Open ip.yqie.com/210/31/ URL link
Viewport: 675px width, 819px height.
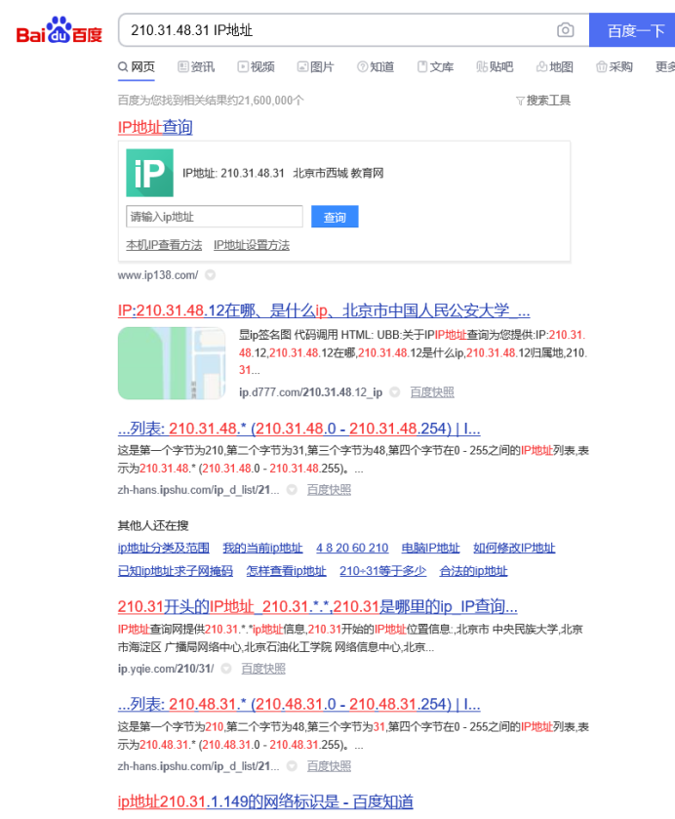[166, 668]
